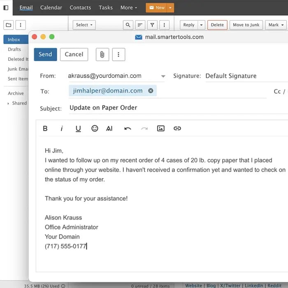Remove jimhalper@domain.com recipient chip
288x288 pixels.
pyautogui.click(x=151, y=91)
